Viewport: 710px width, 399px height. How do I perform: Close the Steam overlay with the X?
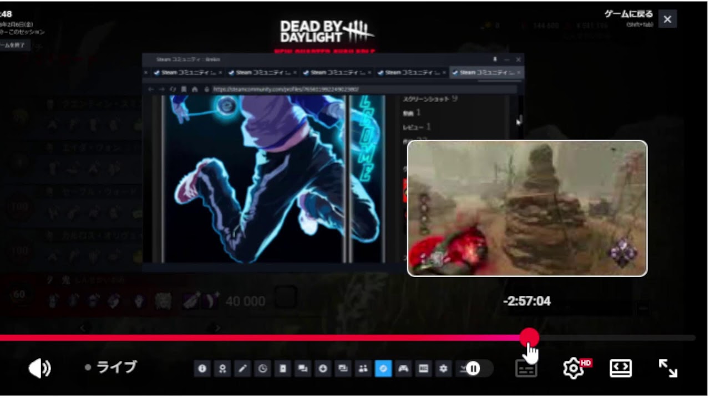click(x=667, y=19)
